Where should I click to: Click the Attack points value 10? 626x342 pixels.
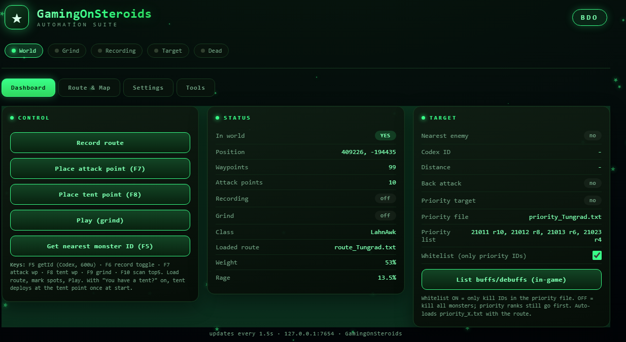(x=392, y=182)
